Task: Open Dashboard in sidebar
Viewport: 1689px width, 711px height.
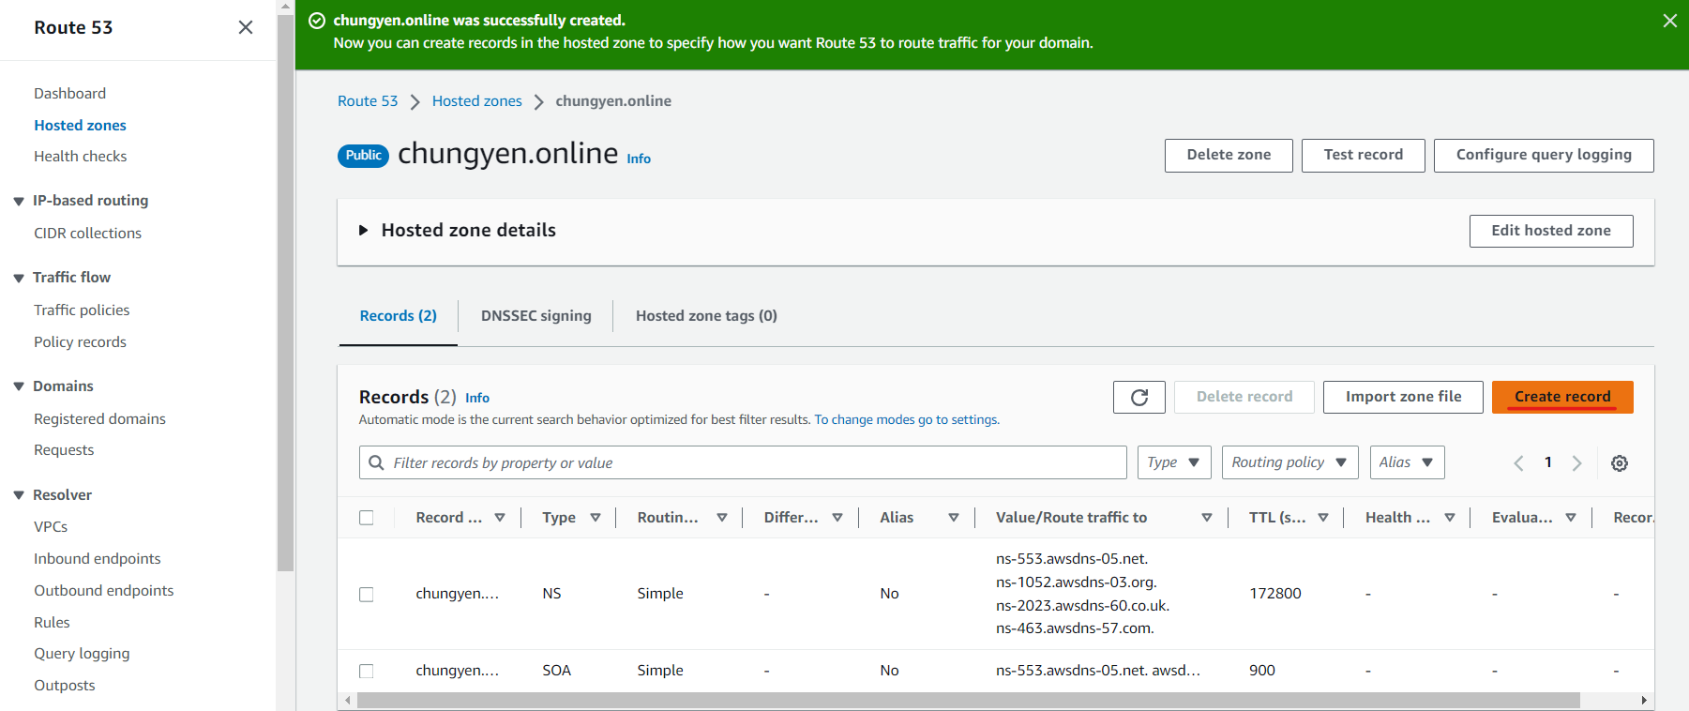Action: pyautogui.click(x=70, y=94)
